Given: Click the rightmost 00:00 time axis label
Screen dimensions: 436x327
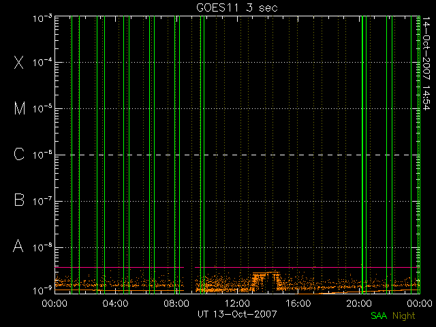Looking at the screenshot, I should coord(420,303).
